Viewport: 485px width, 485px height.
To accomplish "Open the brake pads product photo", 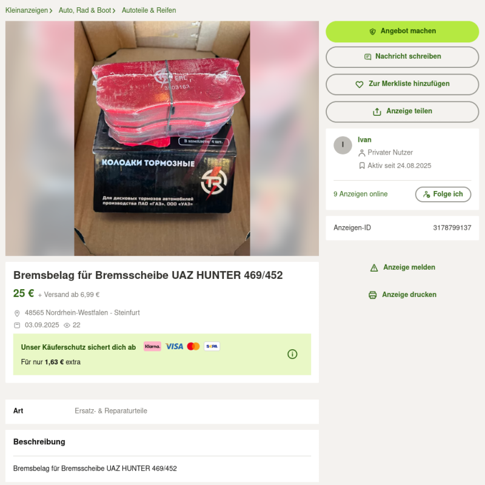I will coord(162,138).
